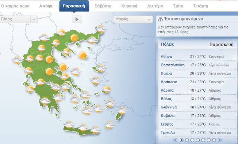
Task: Open the Λάρισα city forecast
Action: [167, 91]
